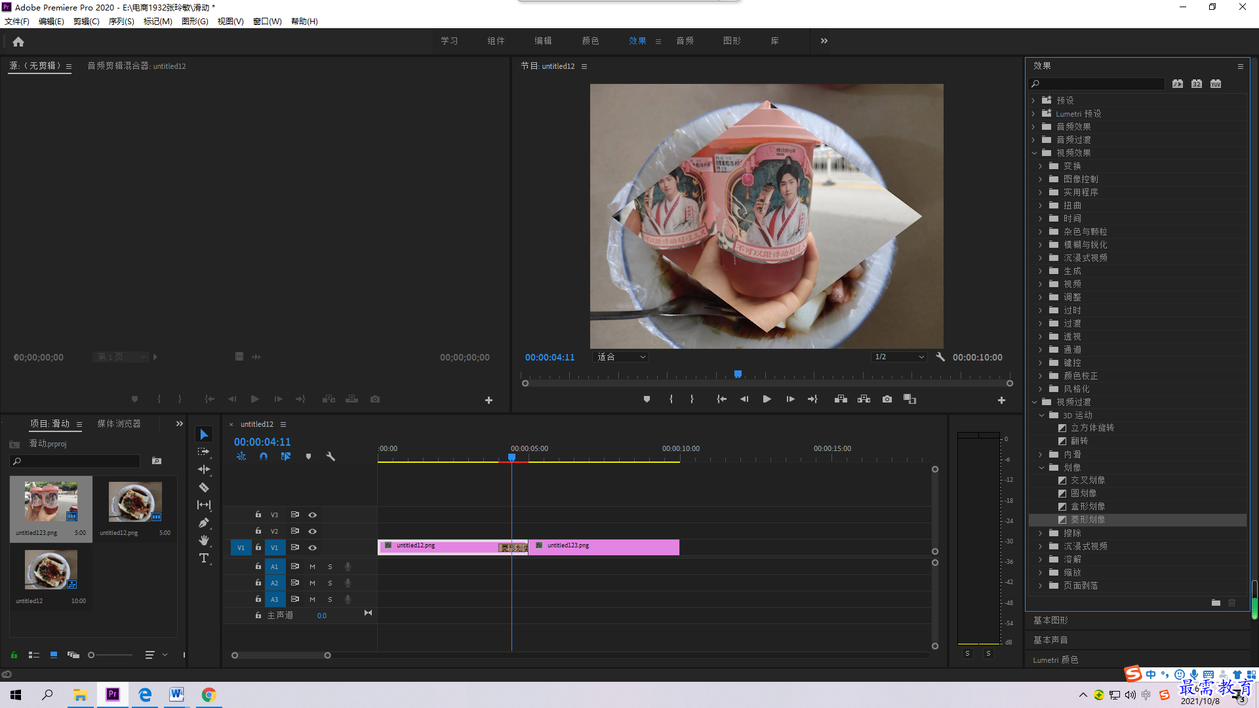
Task: Select the Type tool
Action: point(204,558)
